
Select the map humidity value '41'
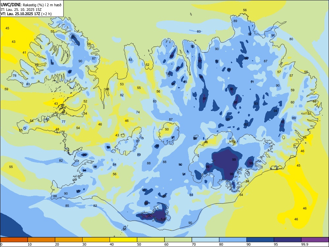tap(24, 52)
